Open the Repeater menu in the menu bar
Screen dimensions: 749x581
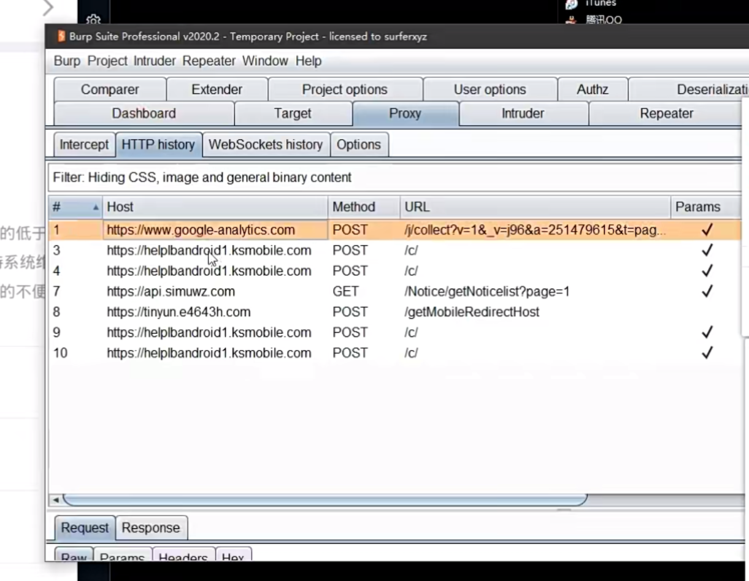coord(209,61)
